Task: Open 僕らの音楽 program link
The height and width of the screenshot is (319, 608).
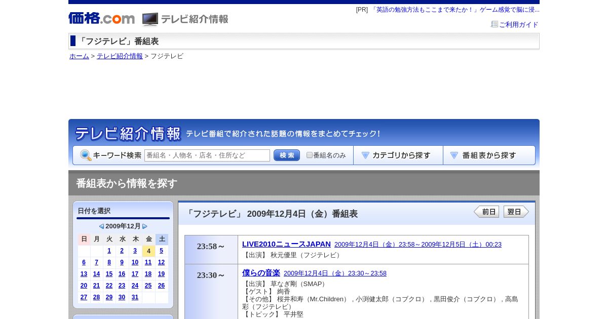Action: 261,273
